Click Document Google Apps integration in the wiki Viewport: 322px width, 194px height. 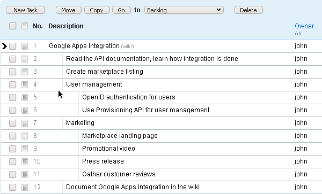tap(133, 187)
